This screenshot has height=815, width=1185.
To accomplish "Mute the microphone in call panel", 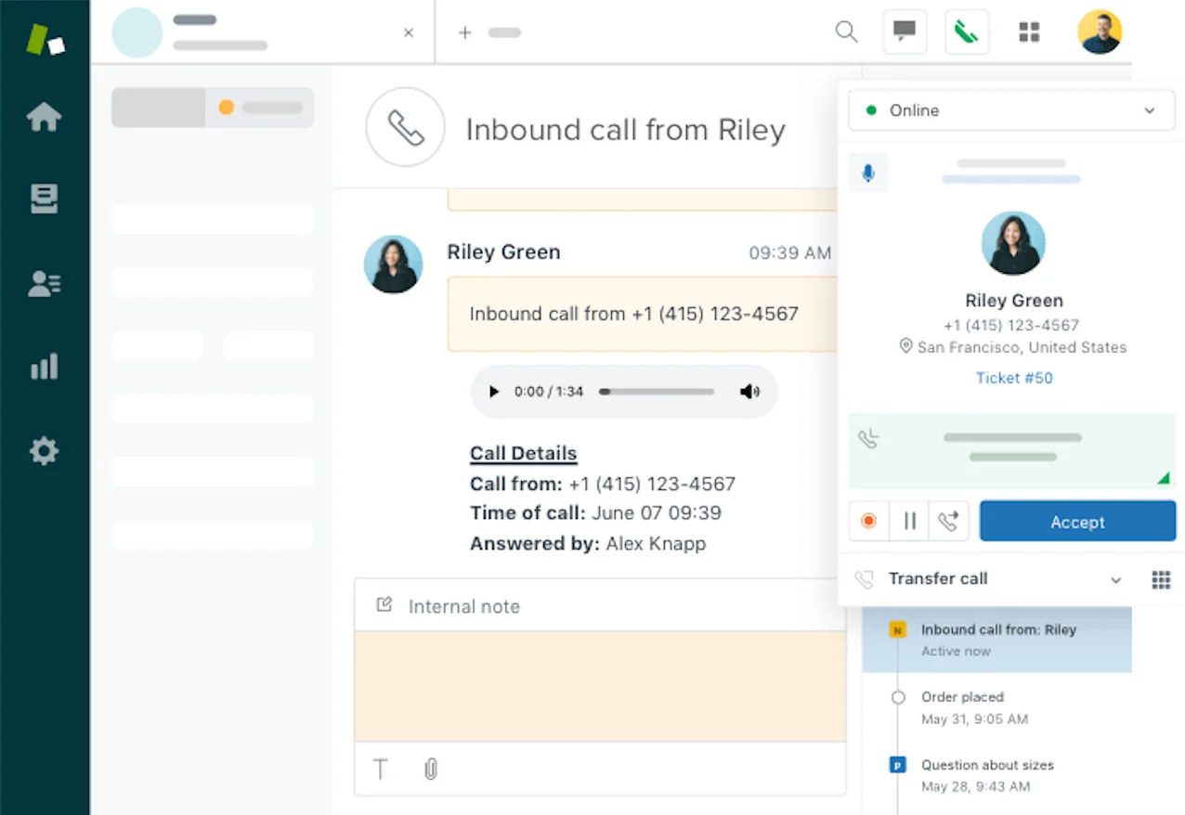I will point(868,173).
